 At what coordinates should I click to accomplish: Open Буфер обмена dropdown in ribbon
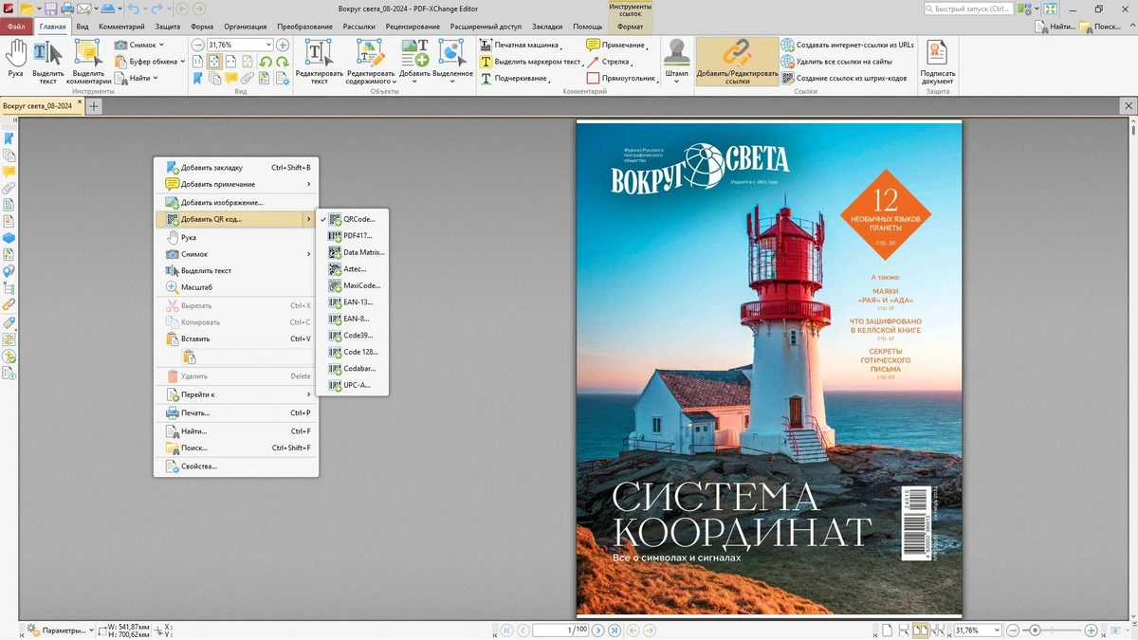[149, 62]
